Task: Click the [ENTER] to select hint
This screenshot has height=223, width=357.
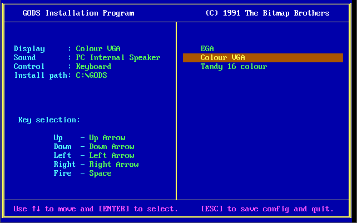Action: tap(138, 209)
